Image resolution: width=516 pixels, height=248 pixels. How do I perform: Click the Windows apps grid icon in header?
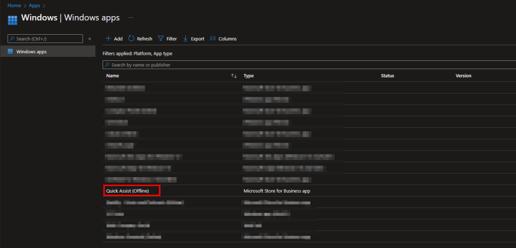coord(12,20)
